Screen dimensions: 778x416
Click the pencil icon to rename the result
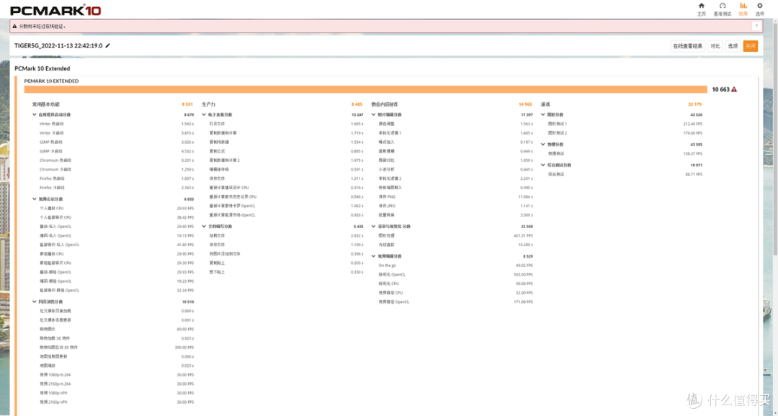(108, 45)
